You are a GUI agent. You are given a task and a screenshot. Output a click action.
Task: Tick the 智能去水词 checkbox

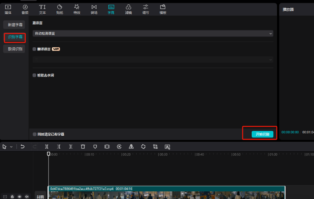click(34, 75)
